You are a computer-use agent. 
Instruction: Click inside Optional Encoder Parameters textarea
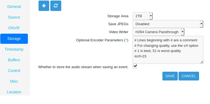pos(168,50)
